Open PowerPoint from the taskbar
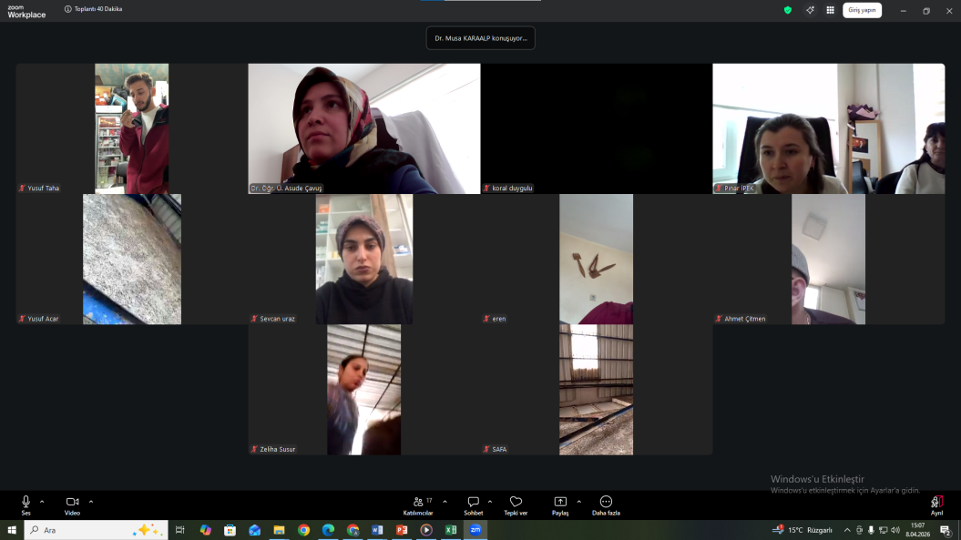The height and width of the screenshot is (540, 961). pyautogui.click(x=402, y=530)
